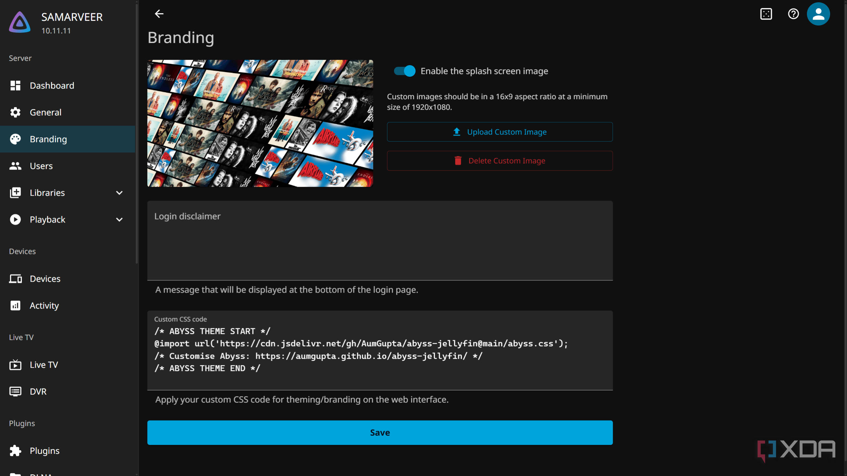Expand the Libraries section chevron
Screen dimensions: 847x476
coord(119,193)
